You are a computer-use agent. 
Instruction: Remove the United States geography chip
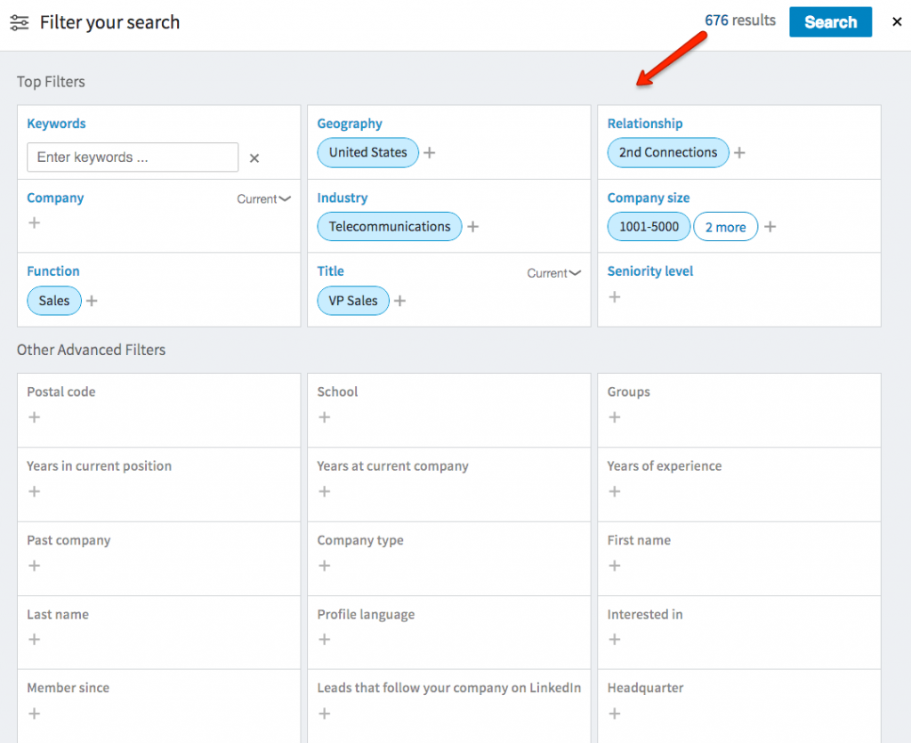tap(367, 152)
